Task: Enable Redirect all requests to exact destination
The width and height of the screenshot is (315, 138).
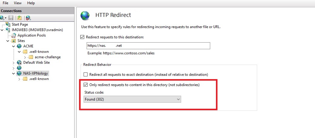Action: coord(85,74)
